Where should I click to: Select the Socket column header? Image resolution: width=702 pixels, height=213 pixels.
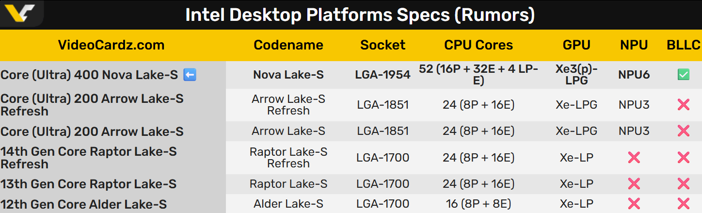[383, 45]
